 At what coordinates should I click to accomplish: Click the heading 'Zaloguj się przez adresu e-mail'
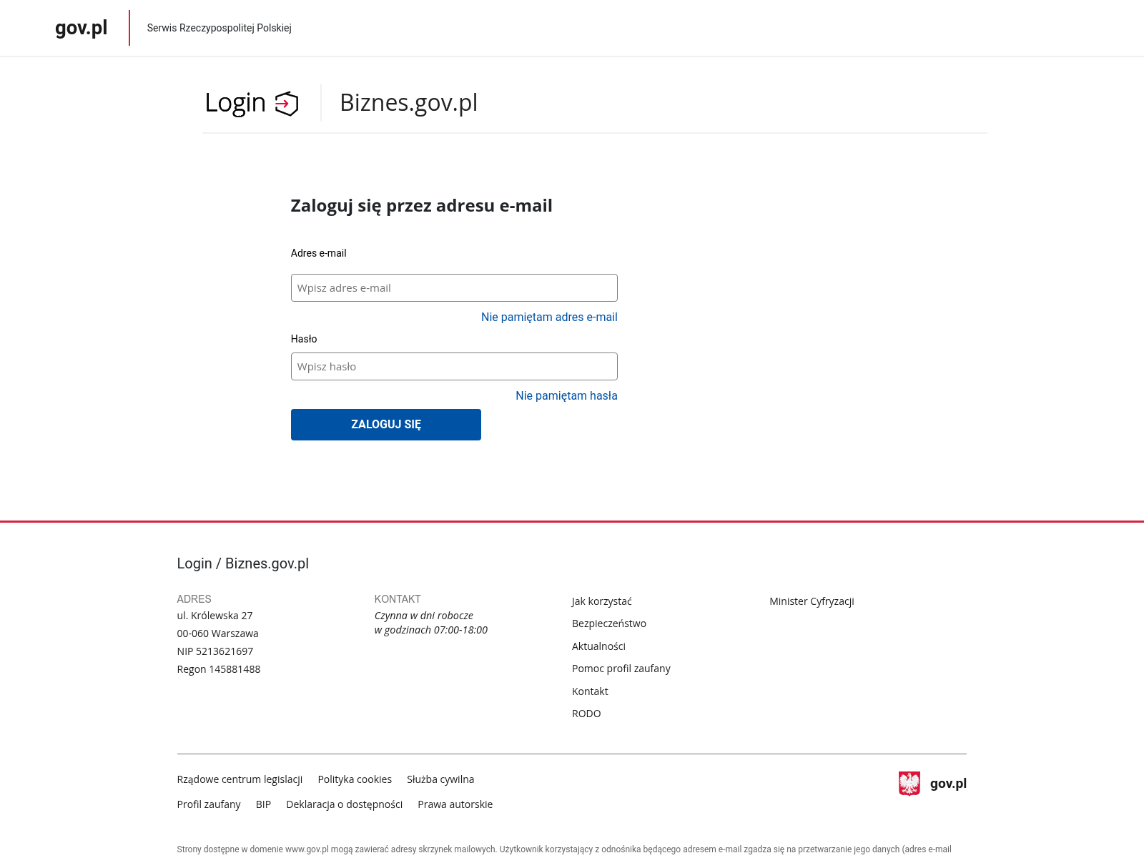(421, 206)
